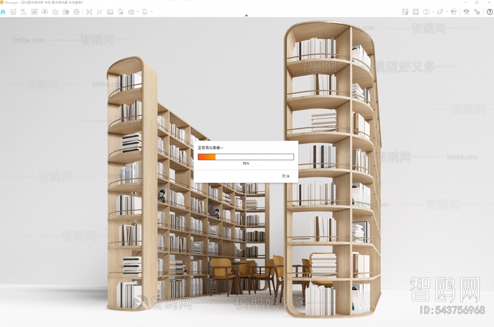494x327 pixels.
Task: Open the EXE export dropdown arrow
Action: pyautogui.click(x=151, y=12)
